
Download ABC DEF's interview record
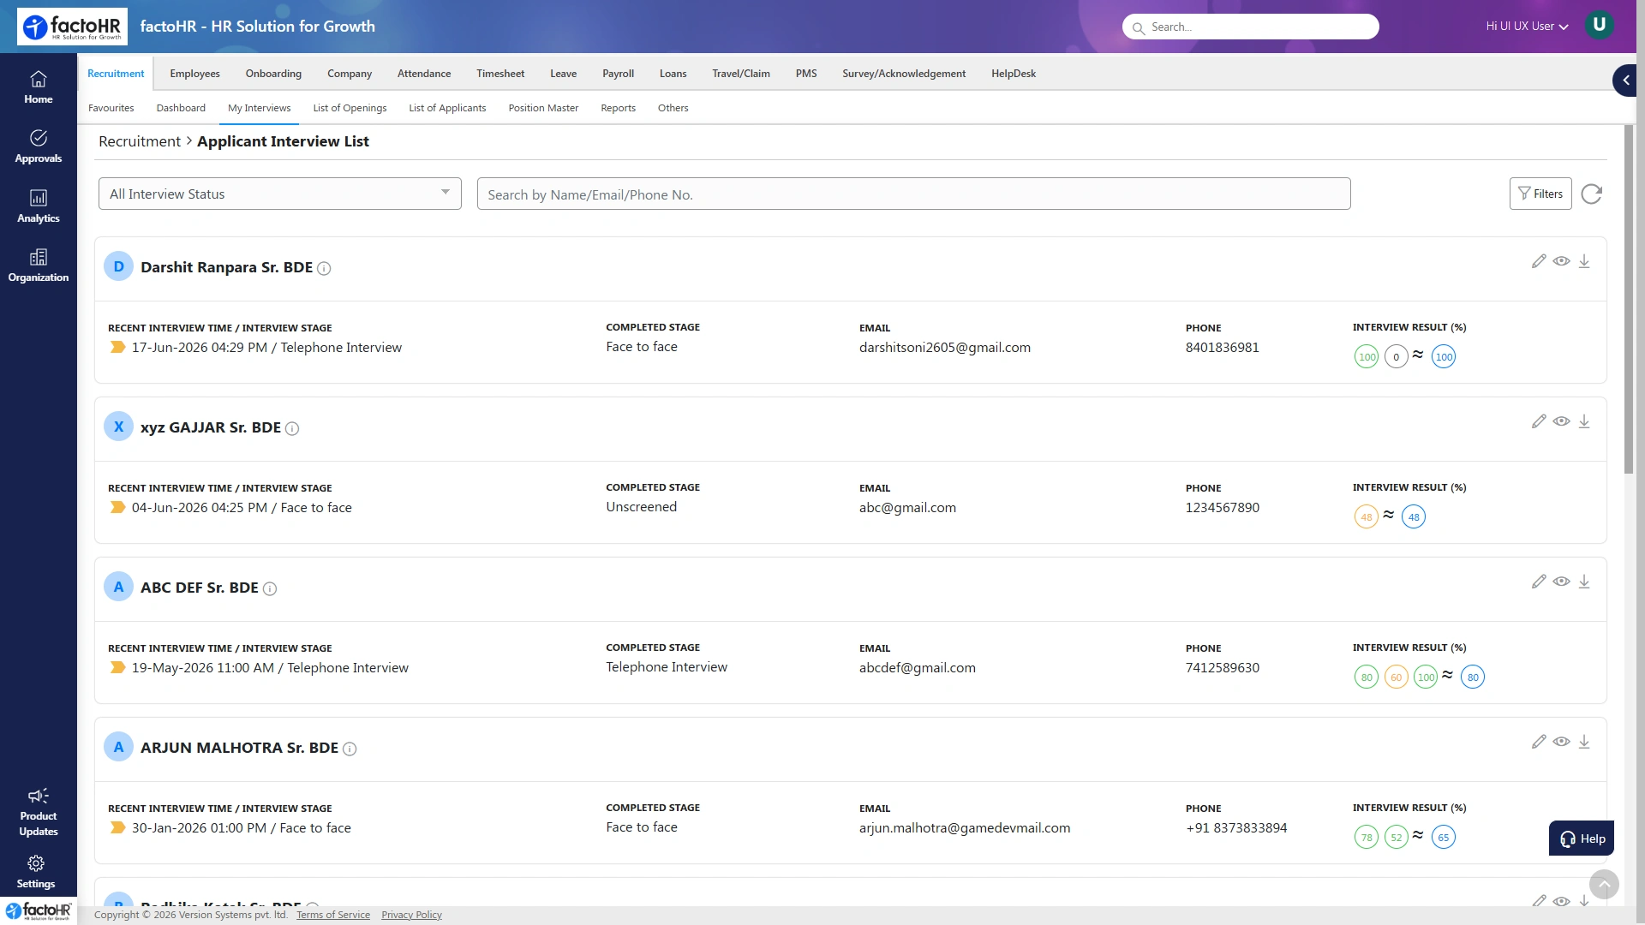tap(1584, 582)
